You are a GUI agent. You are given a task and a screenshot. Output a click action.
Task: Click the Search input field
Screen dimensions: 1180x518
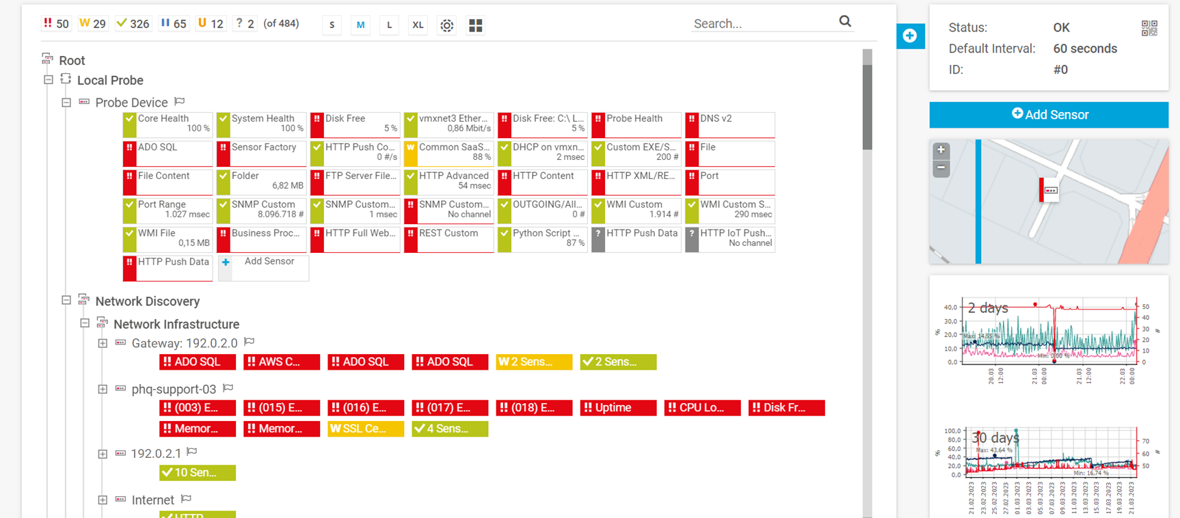(x=762, y=24)
